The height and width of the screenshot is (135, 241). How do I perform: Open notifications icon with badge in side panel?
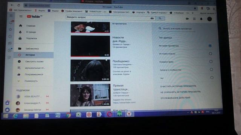[x=11, y=22]
